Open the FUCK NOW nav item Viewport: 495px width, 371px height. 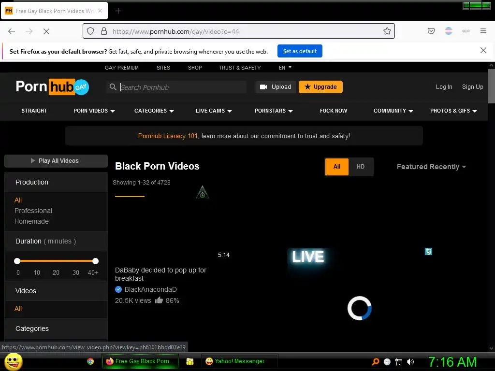tap(334, 111)
